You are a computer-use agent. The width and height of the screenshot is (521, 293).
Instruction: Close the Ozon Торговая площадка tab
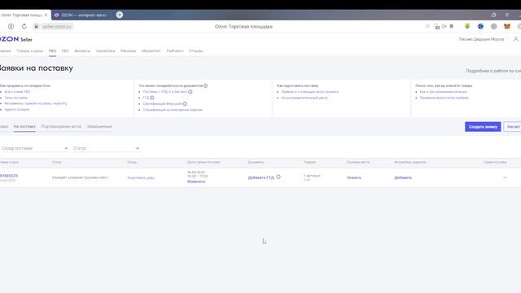coord(46,15)
